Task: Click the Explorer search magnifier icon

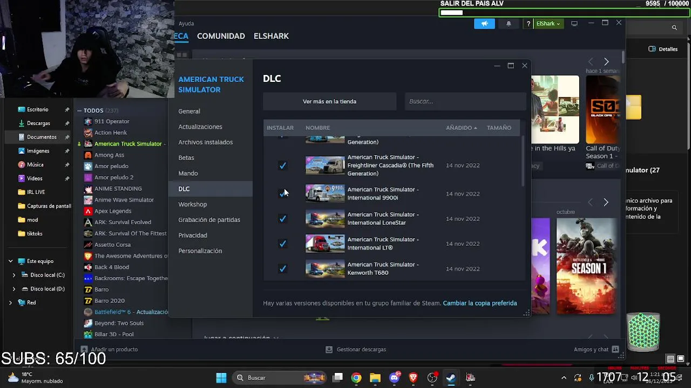Action: click(674, 27)
